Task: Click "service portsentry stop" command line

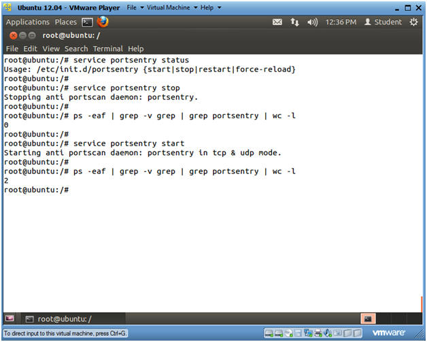Action: tap(92, 88)
